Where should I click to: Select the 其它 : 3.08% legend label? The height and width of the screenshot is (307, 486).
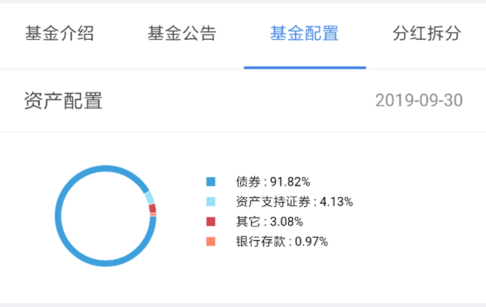tap(269, 221)
